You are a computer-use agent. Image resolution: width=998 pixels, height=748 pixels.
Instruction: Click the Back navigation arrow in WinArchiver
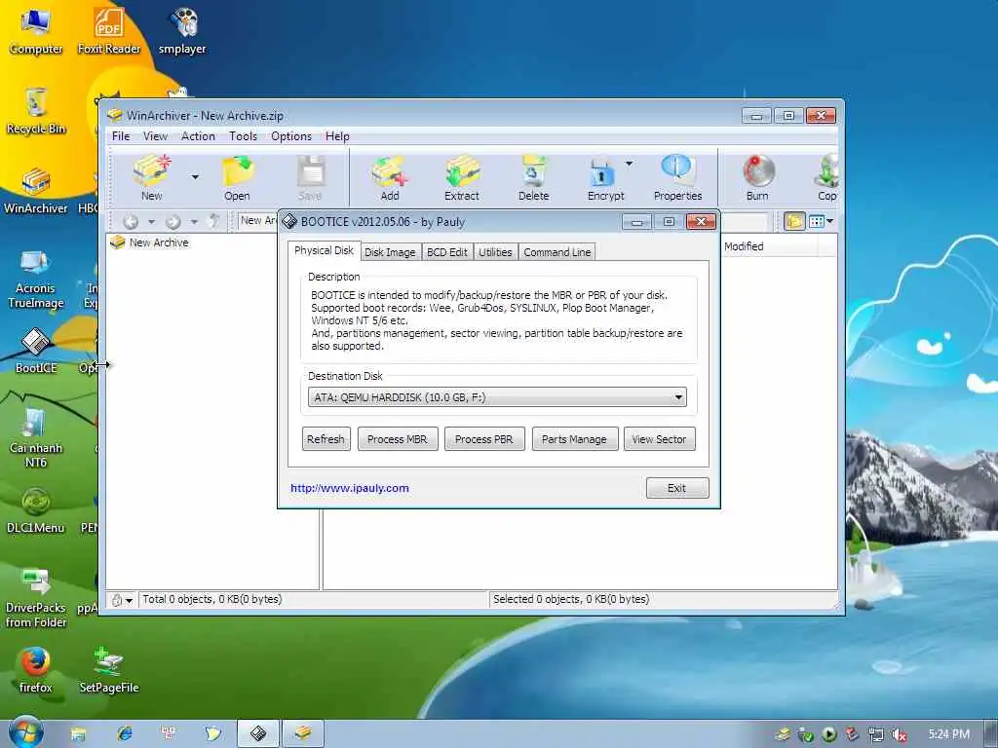(x=131, y=221)
